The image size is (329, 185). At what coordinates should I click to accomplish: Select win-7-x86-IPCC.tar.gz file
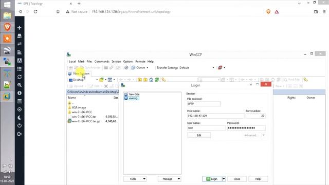(84, 121)
